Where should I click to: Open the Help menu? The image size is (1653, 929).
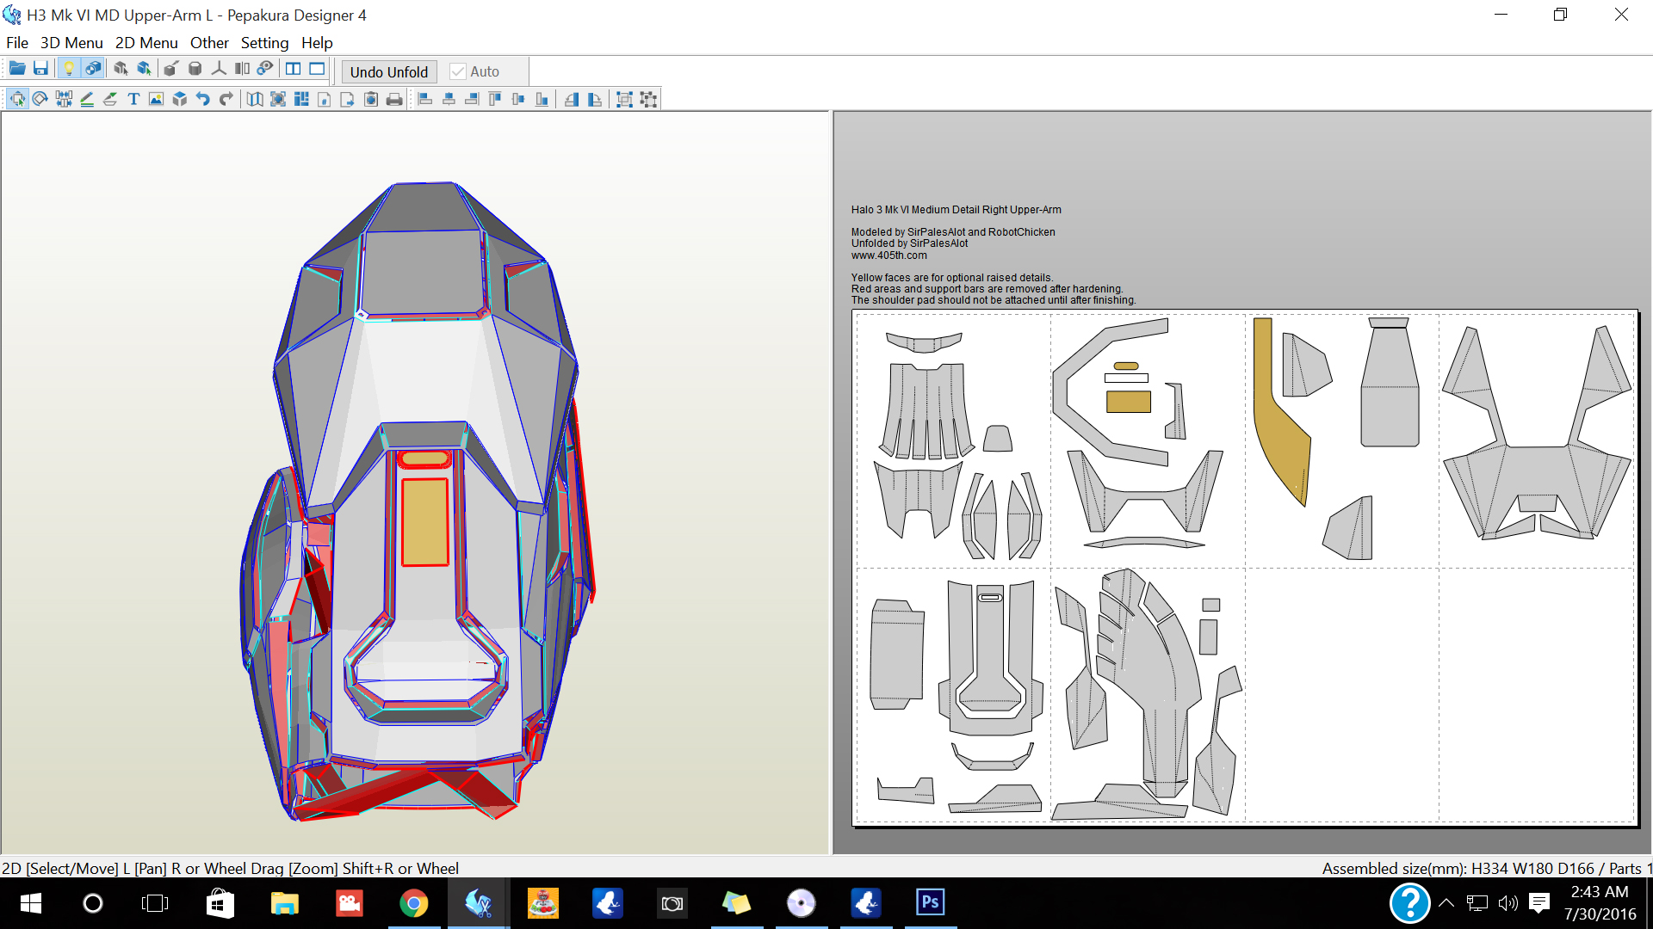tap(317, 42)
